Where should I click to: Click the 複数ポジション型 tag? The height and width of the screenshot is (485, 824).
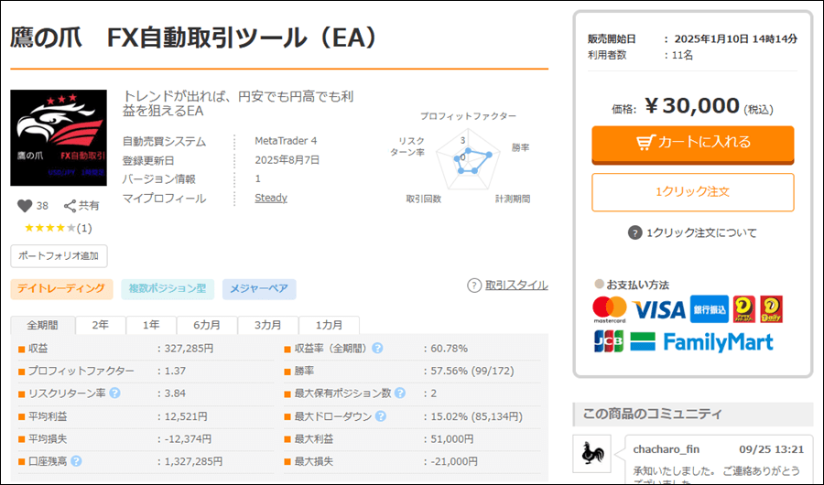(168, 289)
